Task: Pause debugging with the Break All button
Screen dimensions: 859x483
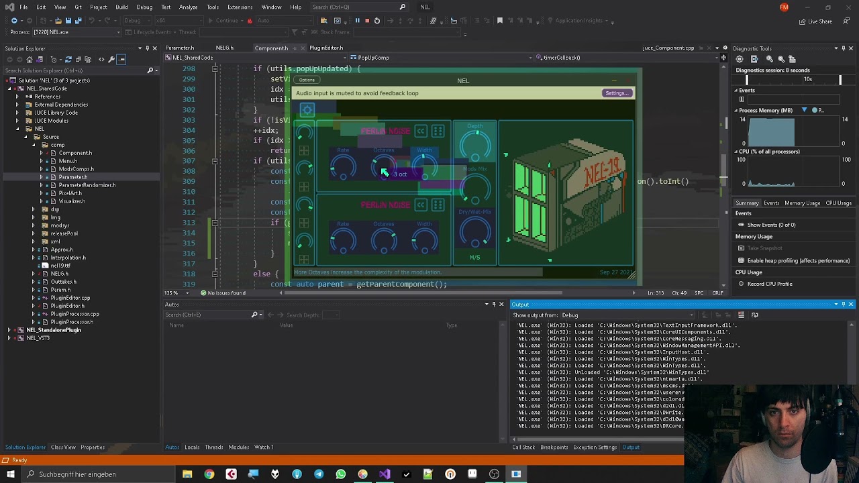Action: point(357,21)
